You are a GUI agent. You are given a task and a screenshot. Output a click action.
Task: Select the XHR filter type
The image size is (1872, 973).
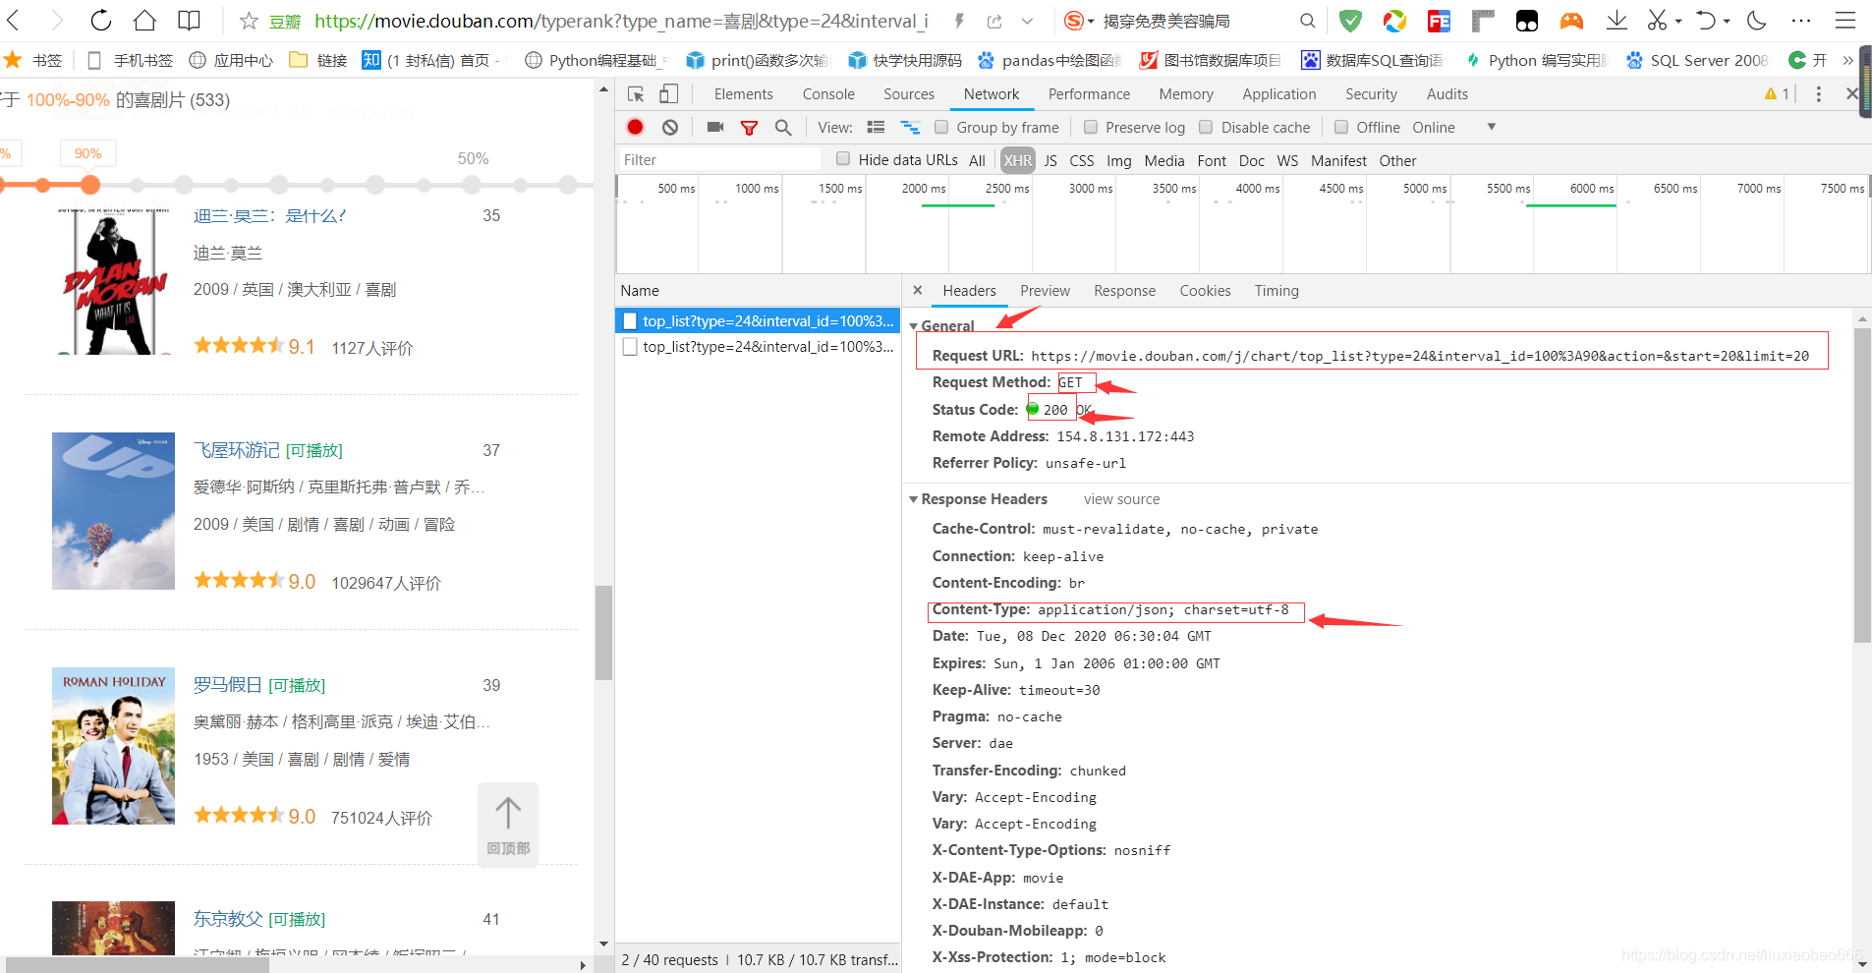(x=1018, y=160)
